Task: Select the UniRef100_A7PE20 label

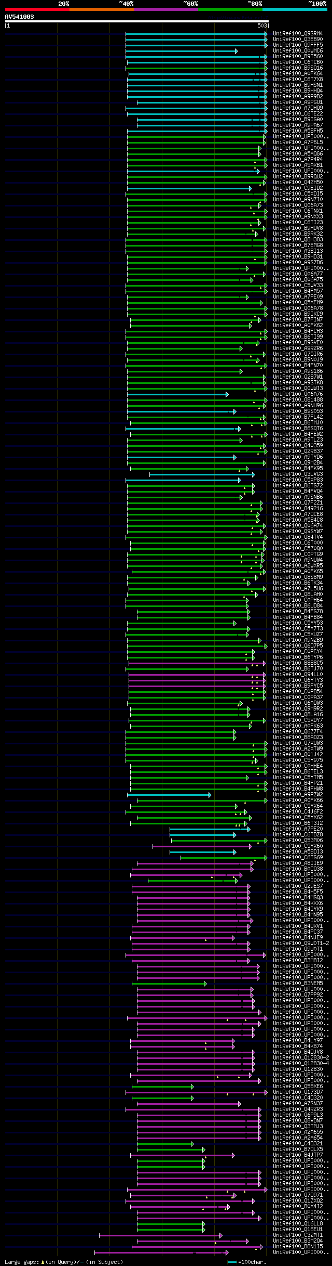Action: [x=298, y=829]
